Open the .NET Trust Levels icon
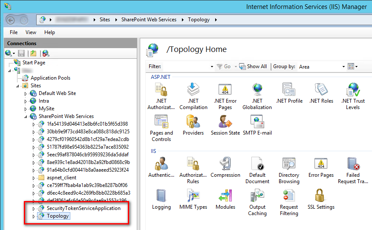The width and height of the screenshot is (372, 230). [352, 90]
